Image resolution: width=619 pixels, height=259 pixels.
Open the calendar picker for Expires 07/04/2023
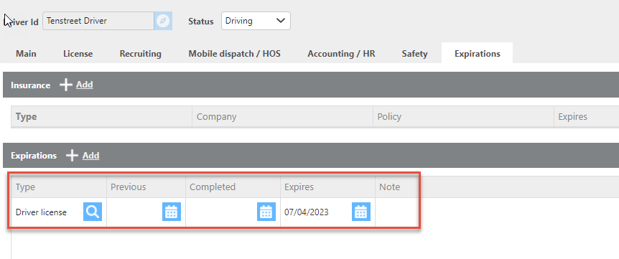coord(360,212)
